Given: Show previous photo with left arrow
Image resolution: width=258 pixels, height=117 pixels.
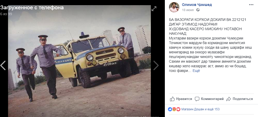Looking at the screenshot, I should (x=3, y=65).
